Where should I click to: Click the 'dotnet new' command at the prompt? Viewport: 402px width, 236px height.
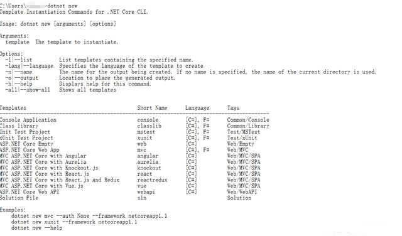(62, 6)
